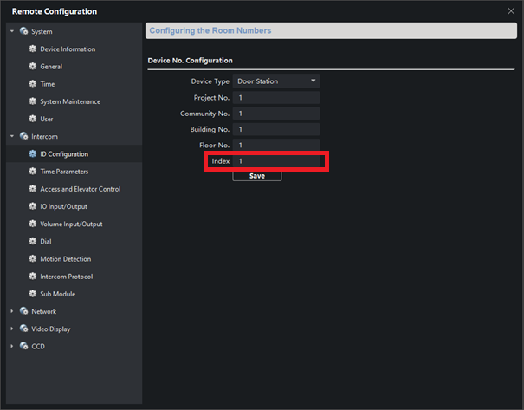The height and width of the screenshot is (410, 524).
Task: Click the gear icon next to Sub Module
Action: [33, 294]
